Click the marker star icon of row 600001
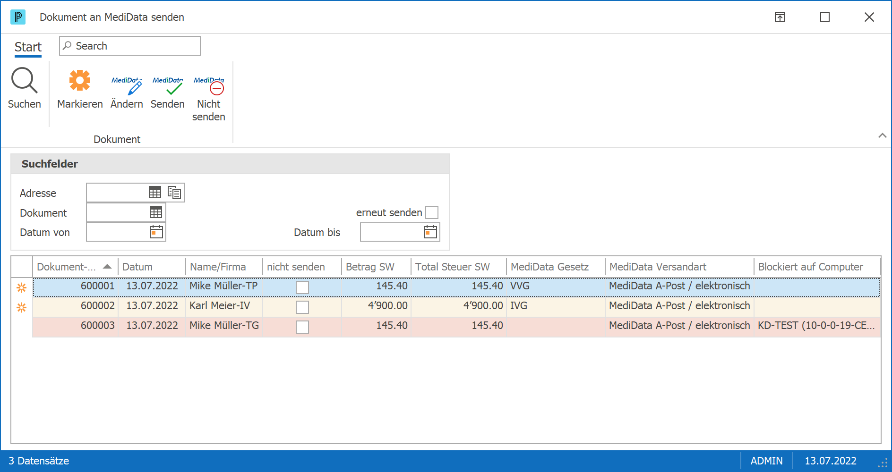892x472 pixels. (x=22, y=287)
